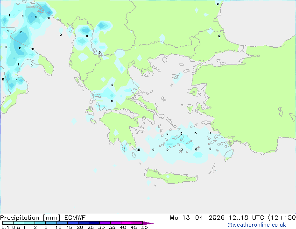Click the legend tick label "10"
This screenshot has width=296, height=229.
coord(58,227)
